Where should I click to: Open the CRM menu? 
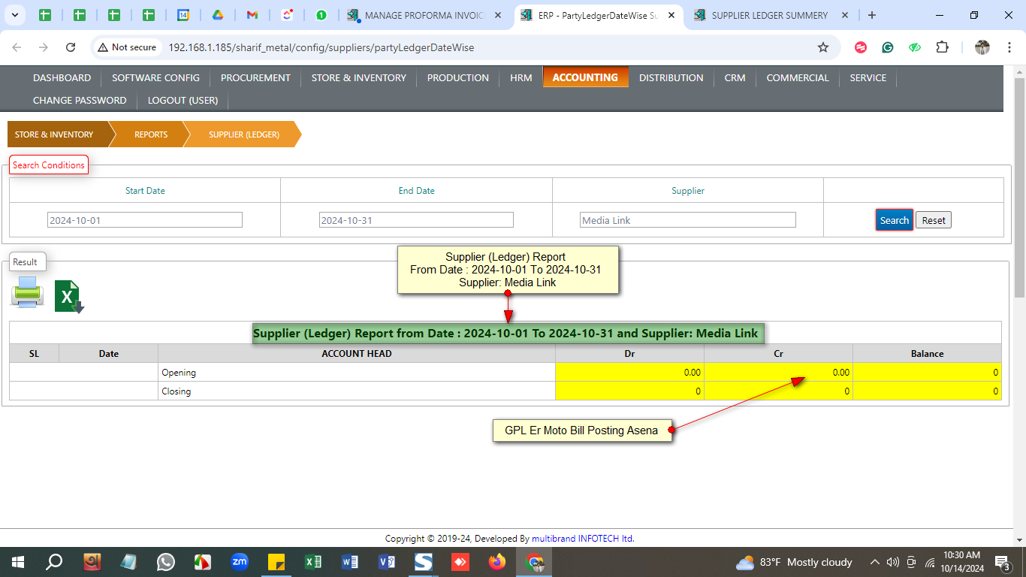point(735,77)
